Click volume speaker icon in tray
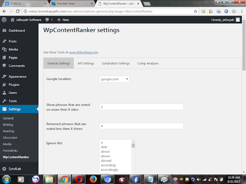Screen dimensions: 246x184 tap(199, 179)
